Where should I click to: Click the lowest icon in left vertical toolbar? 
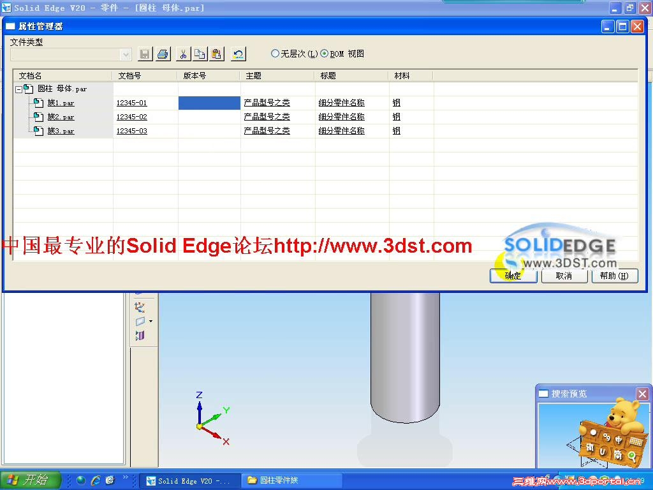[x=140, y=336]
